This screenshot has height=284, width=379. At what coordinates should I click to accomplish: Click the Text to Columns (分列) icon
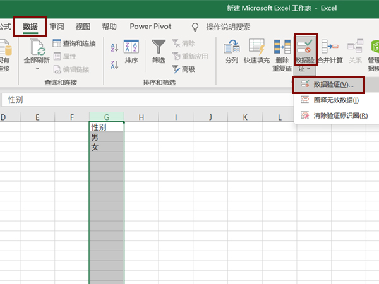pos(232,50)
